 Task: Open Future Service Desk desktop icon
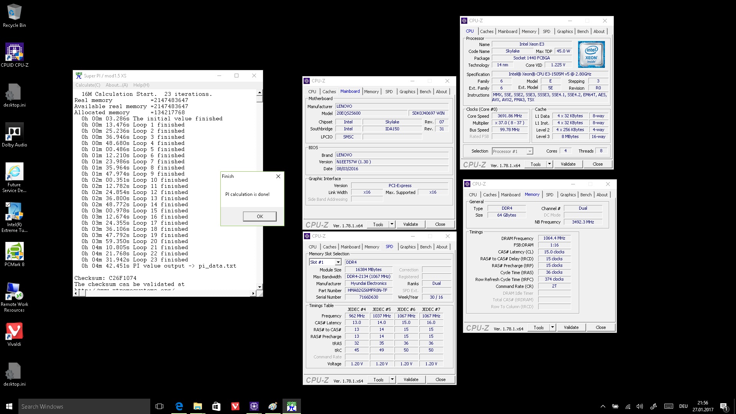tap(14, 178)
